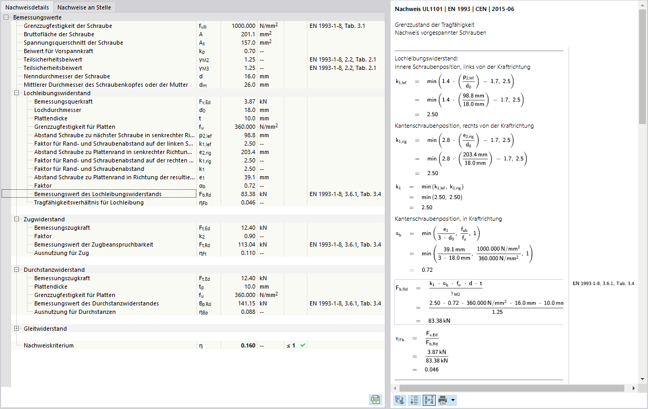648x409 pixels.
Task: Export table to Excel icon
Action: (375, 400)
